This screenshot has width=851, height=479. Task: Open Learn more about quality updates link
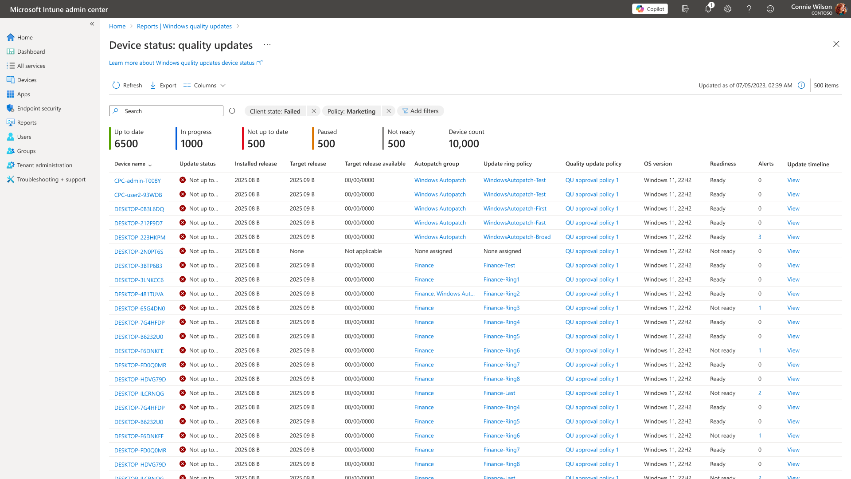tap(186, 63)
